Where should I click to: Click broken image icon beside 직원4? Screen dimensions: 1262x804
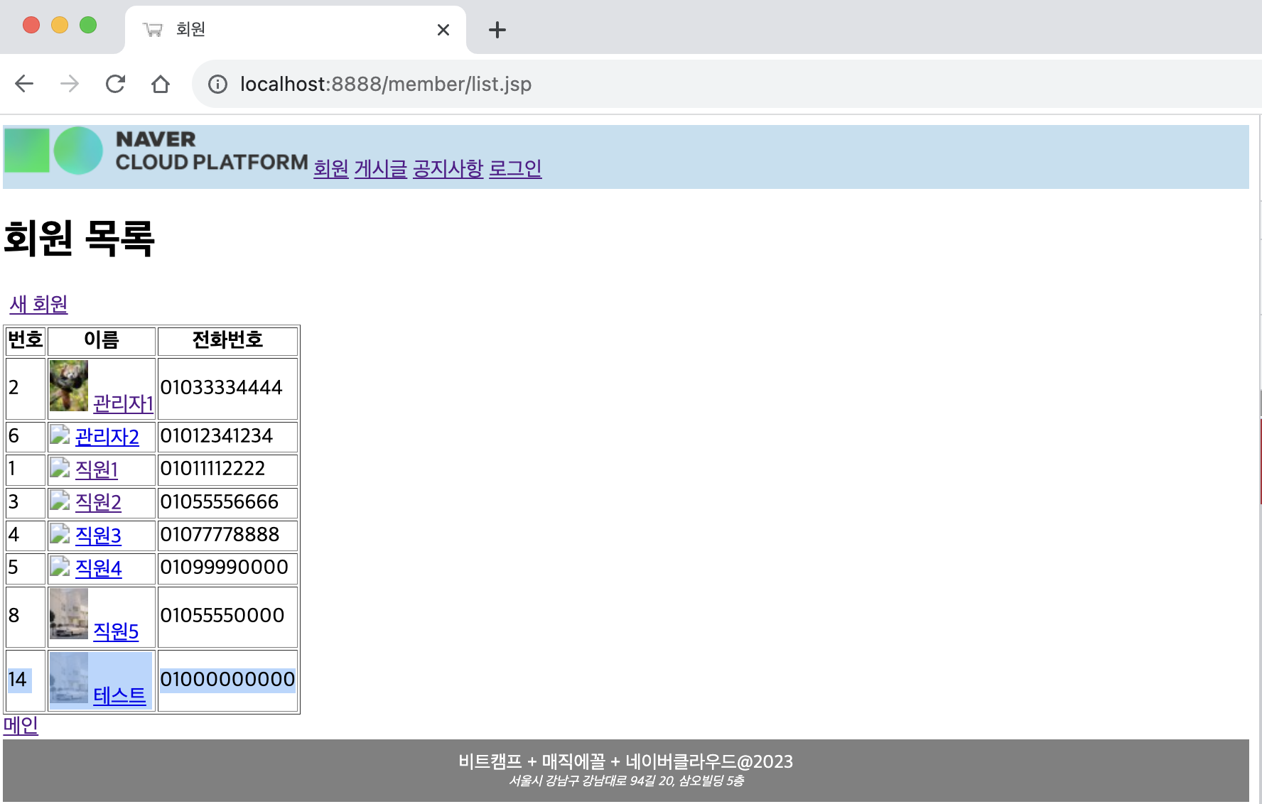tap(60, 566)
